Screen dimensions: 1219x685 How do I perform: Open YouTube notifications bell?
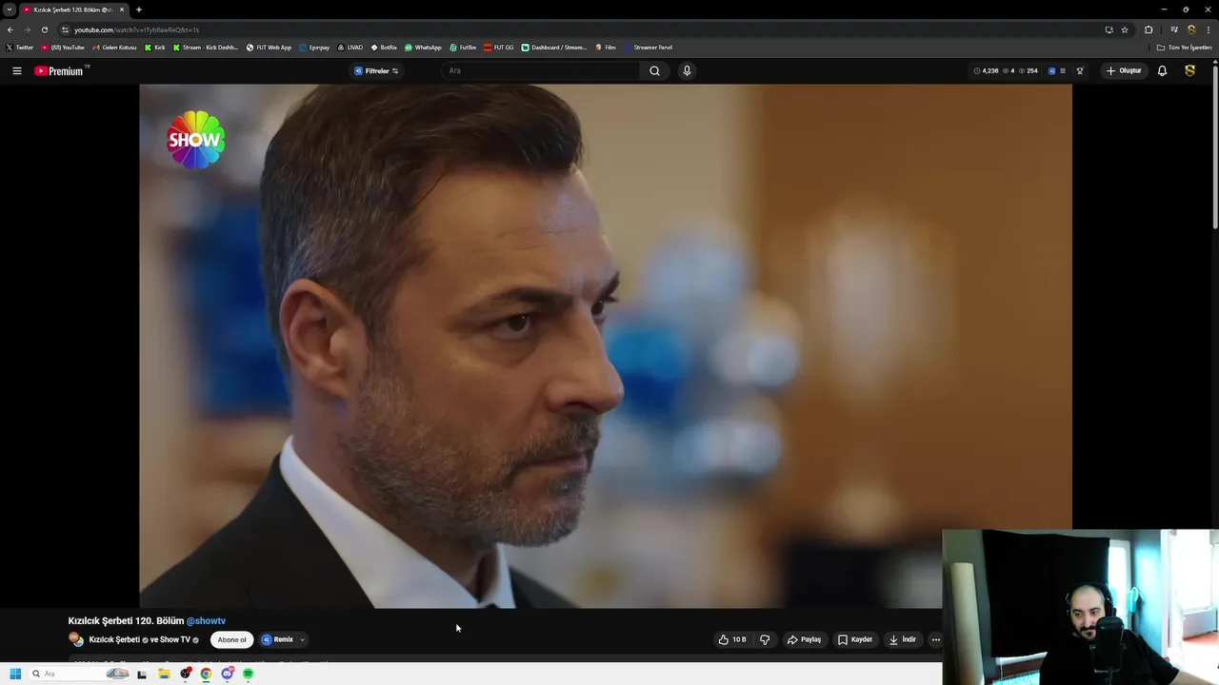point(1162,70)
